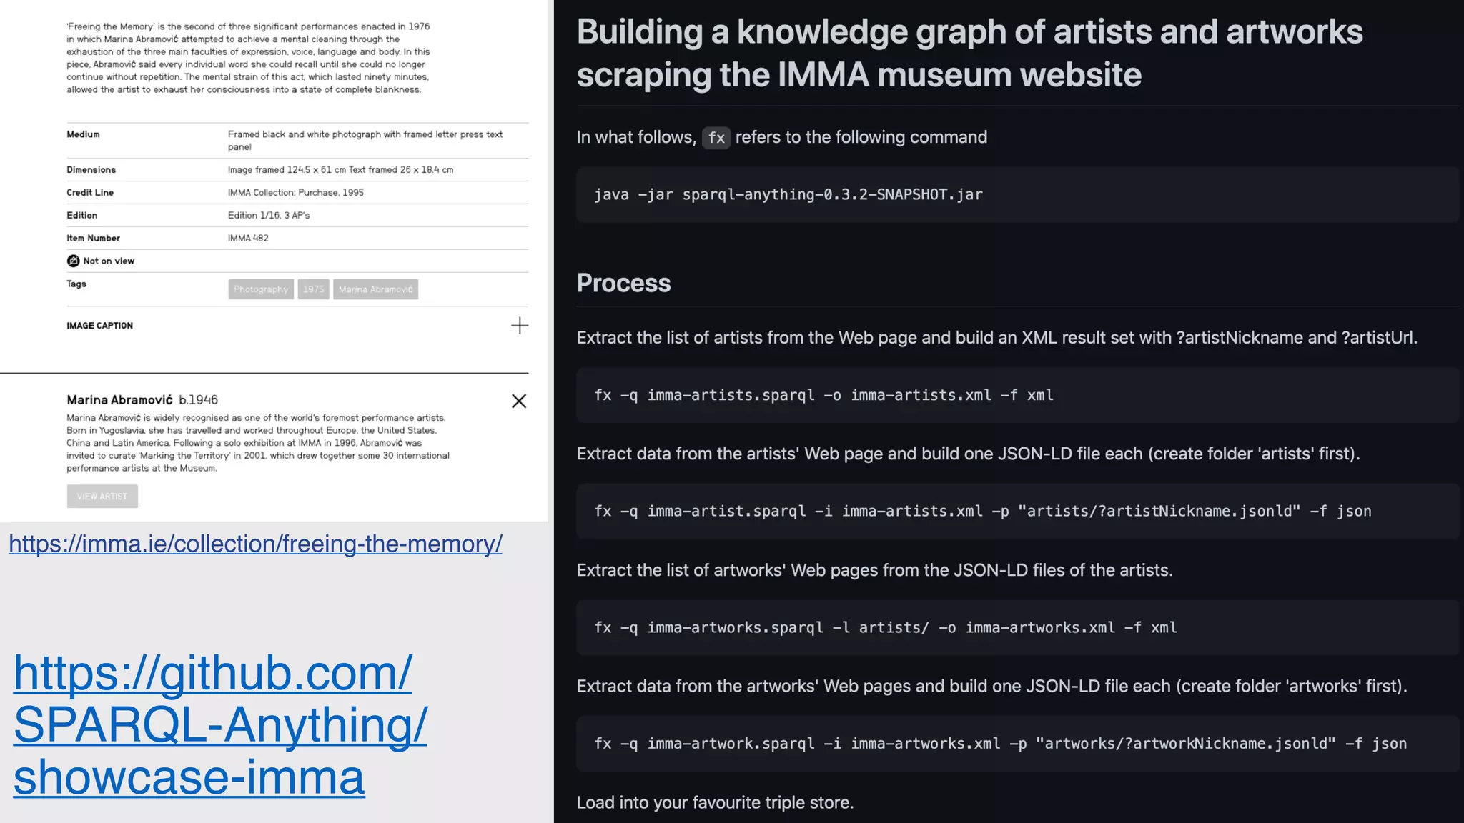Click the imma-artist.sparql command block

coord(1018,511)
